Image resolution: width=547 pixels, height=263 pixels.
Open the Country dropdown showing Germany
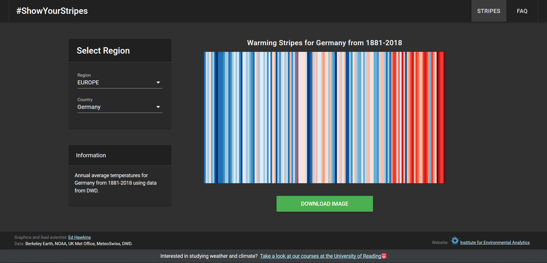(x=120, y=107)
